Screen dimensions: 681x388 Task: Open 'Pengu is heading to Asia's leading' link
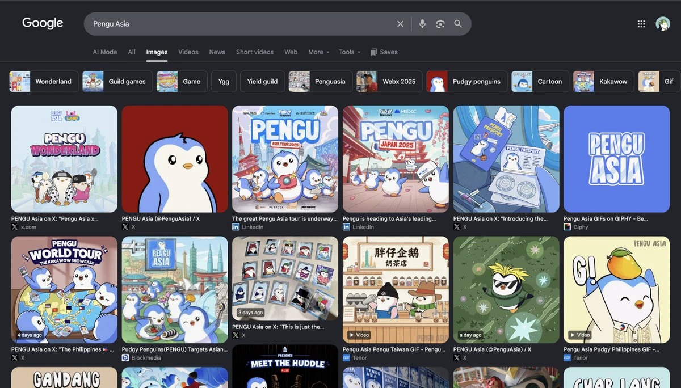[389, 218]
